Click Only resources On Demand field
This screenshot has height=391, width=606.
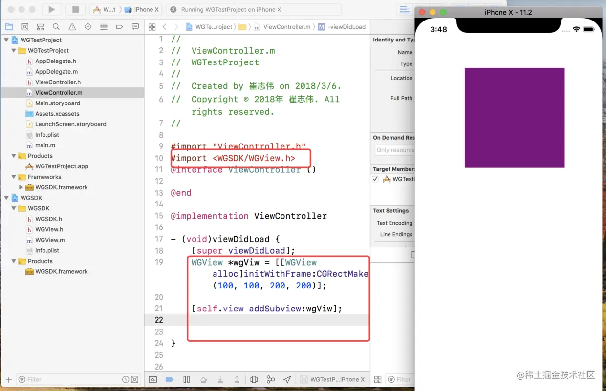pyautogui.click(x=394, y=150)
